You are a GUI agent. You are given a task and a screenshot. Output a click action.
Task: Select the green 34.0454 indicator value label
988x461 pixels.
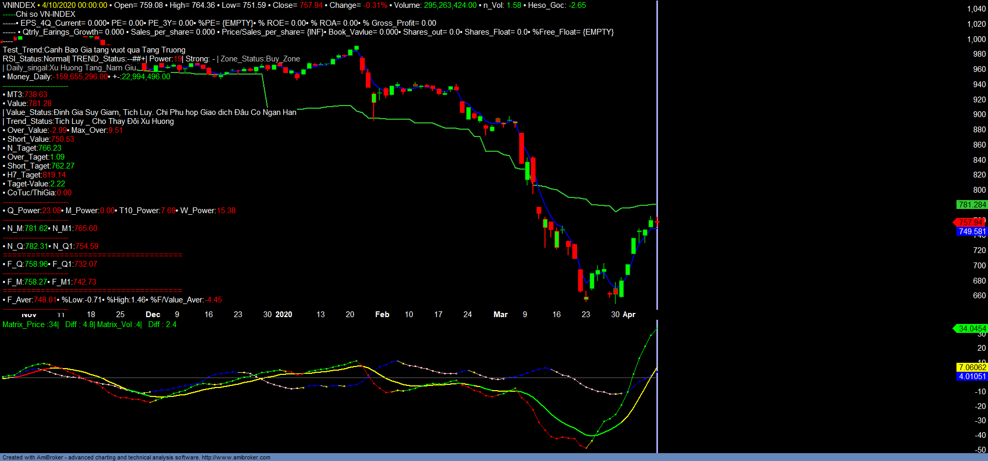[x=972, y=329]
